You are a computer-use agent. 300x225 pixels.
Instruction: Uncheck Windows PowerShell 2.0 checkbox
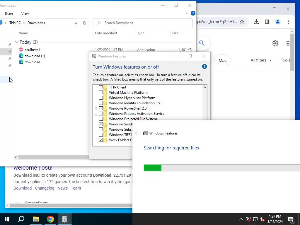pos(101,108)
